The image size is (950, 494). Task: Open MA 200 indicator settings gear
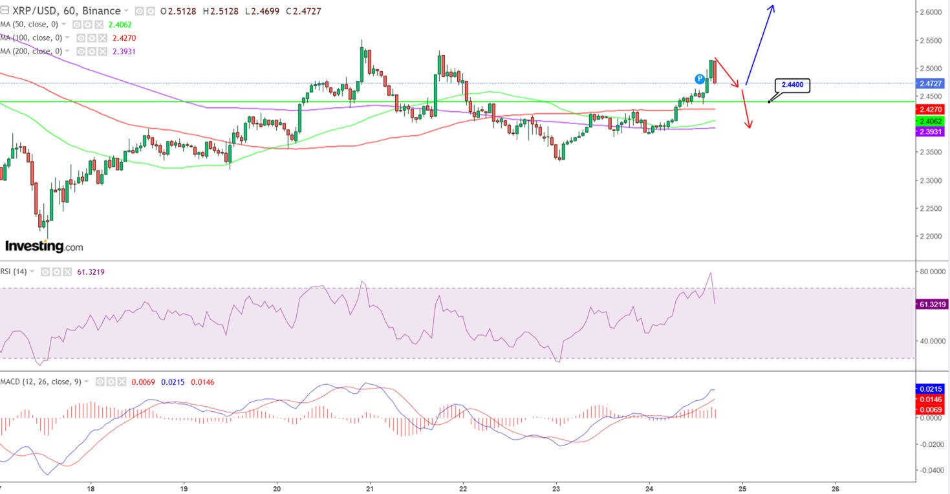click(x=92, y=51)
